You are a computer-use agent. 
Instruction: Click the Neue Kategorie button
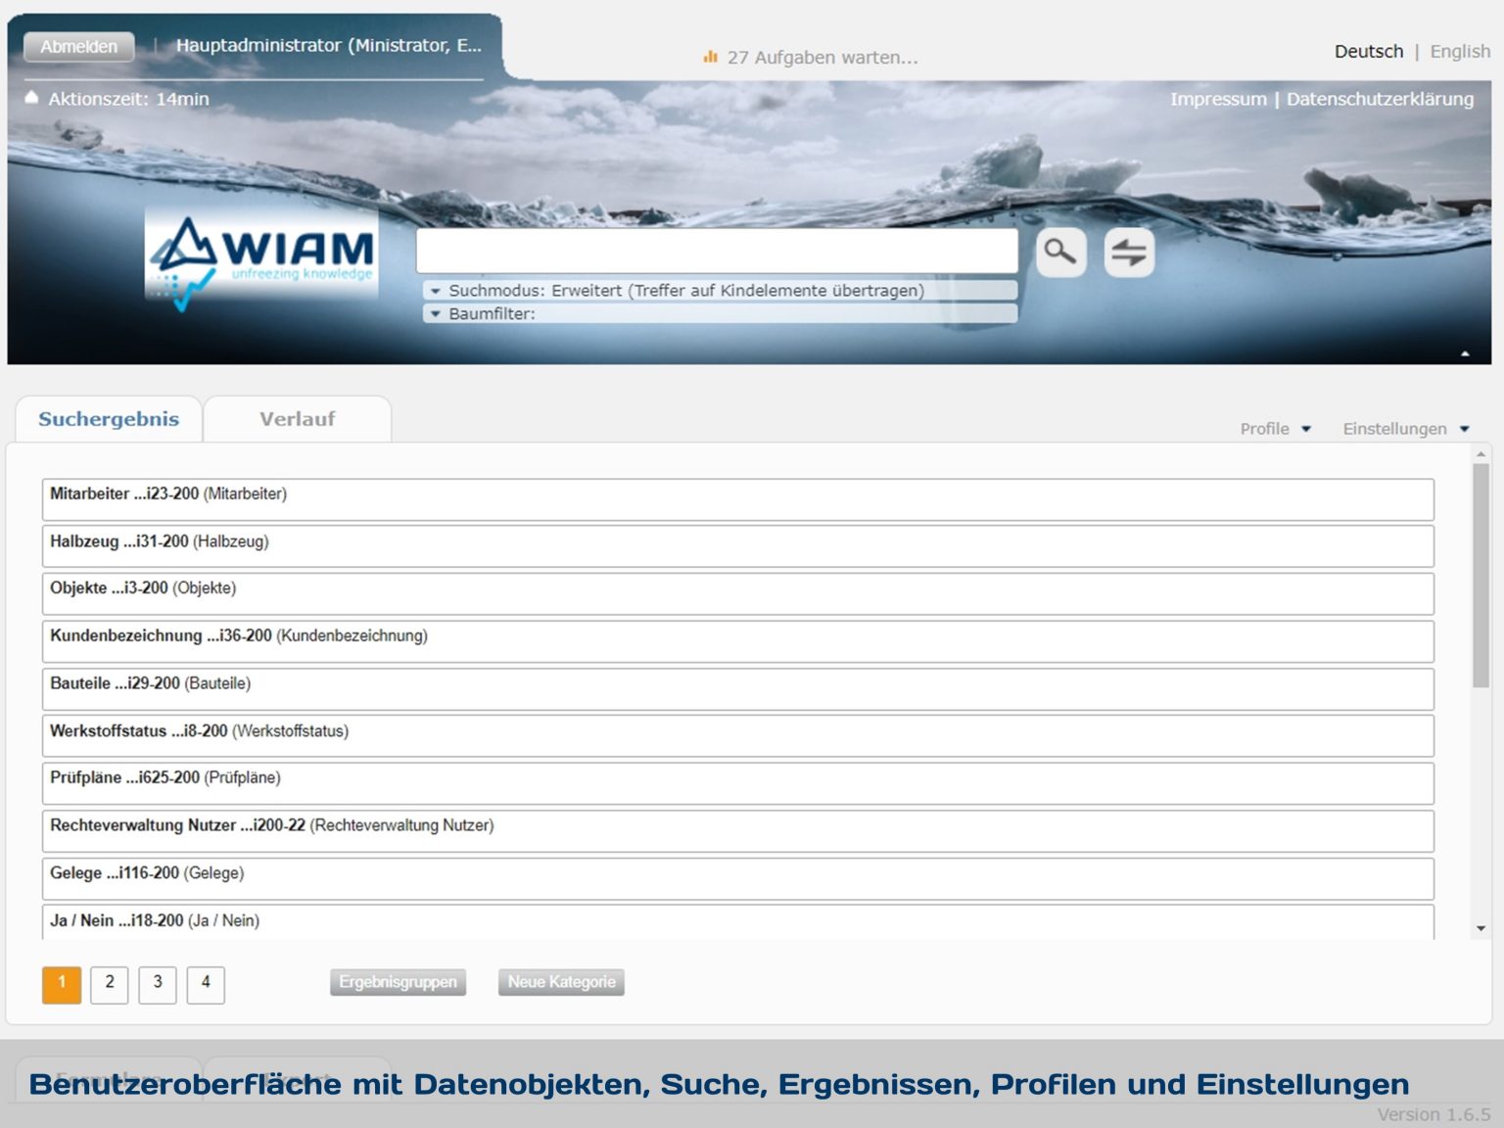pos(561,981)
